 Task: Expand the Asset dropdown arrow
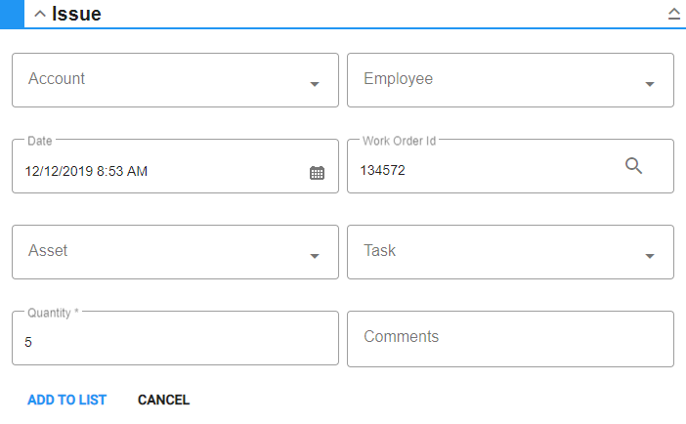coord(314,256)
